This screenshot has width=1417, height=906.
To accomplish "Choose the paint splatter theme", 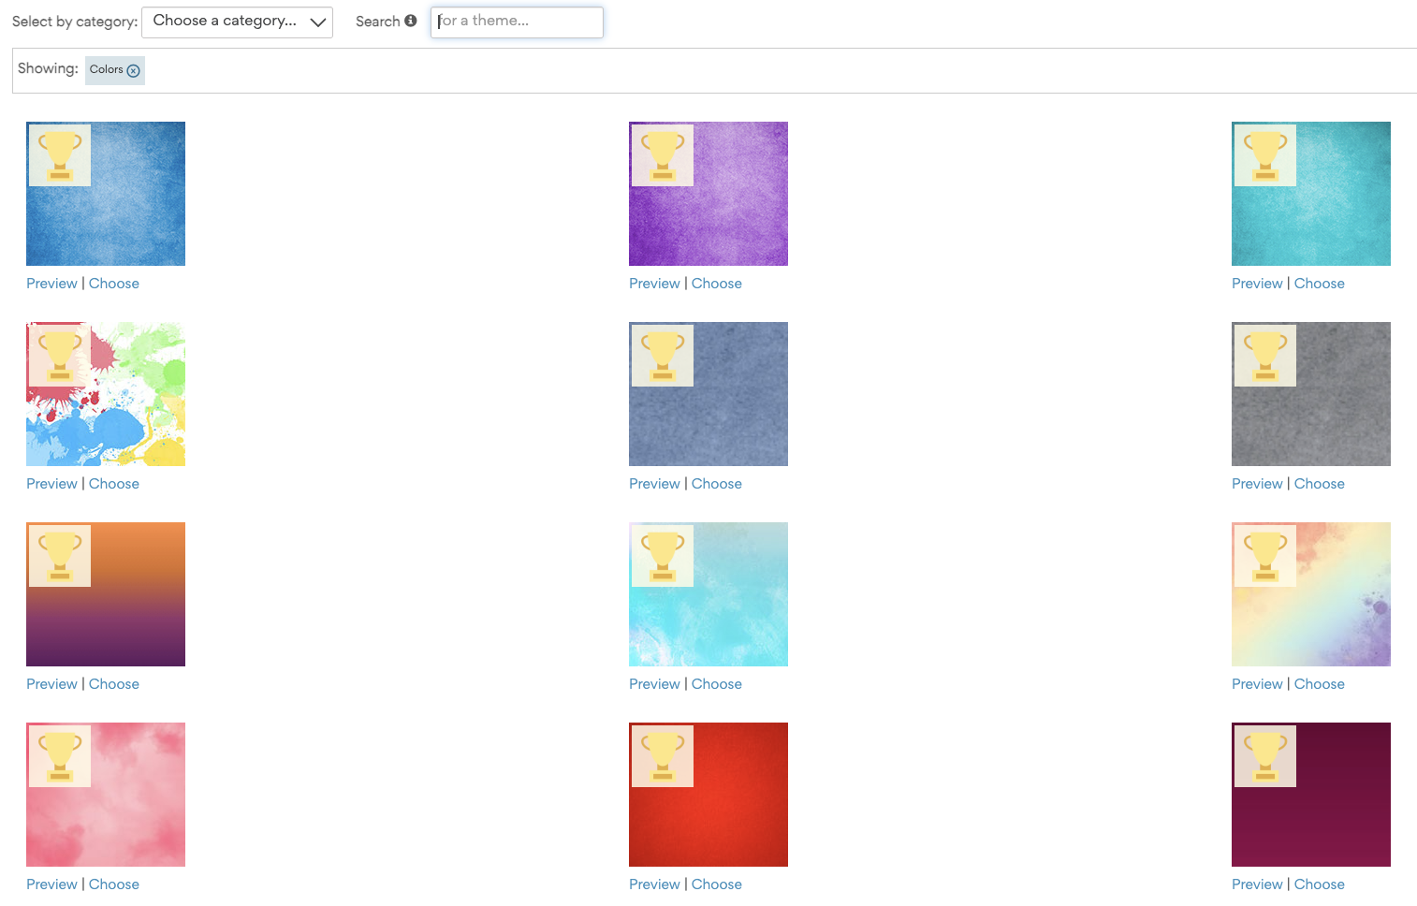I will tap(113, 484).
